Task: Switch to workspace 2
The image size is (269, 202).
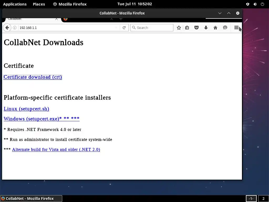Action: [x=263, y=199]
